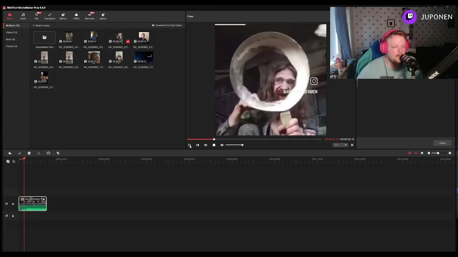Open the aspect ratio dropdown

(x=340, y=145)
